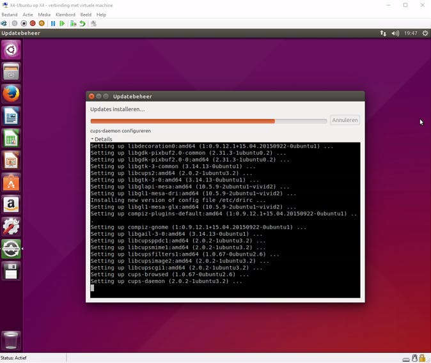Open the Trash in the launcher
The height and width of the screenshot is (363, 431).
[11, 341]
